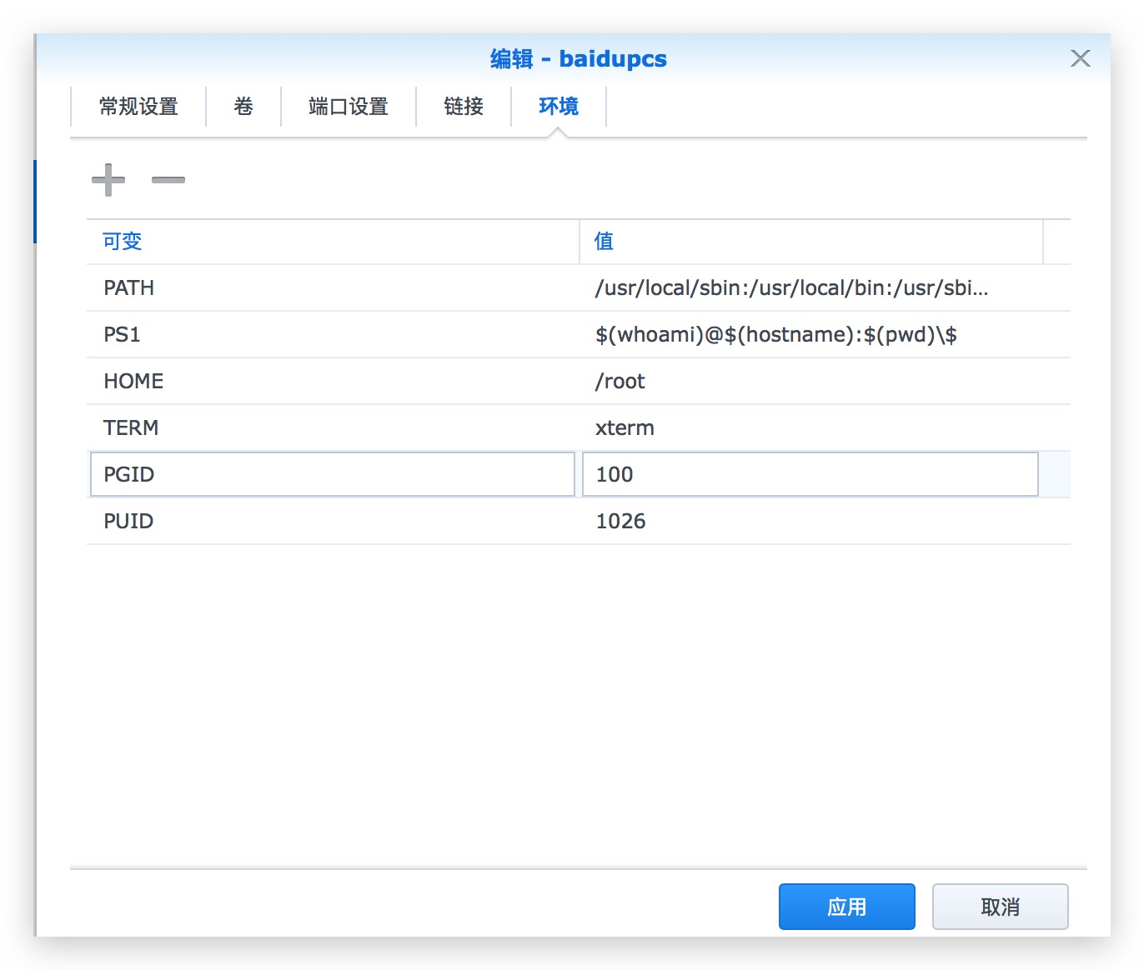This screenshot has height=970, width=1144.
Task: Close the 编辑 - baidupcs dialog
Action: point(1080,58)
